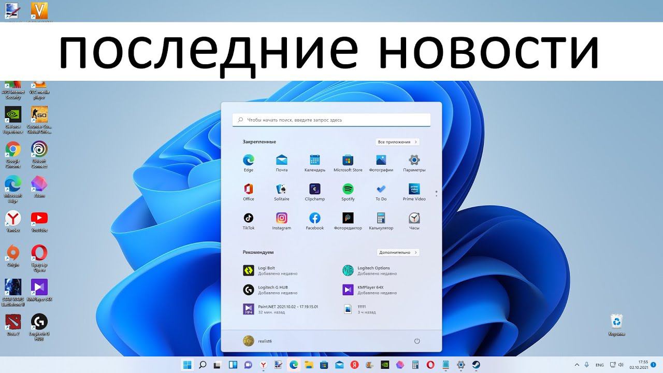Select the Origin desktop icon
The image size is (663, 373).
(x=13, y=256)
